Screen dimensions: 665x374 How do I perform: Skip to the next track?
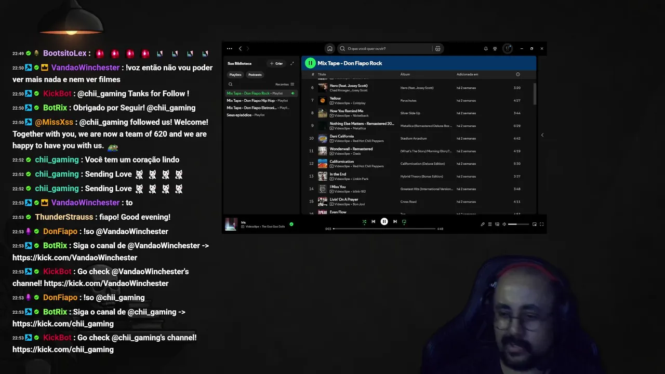(x=395, y=222)
